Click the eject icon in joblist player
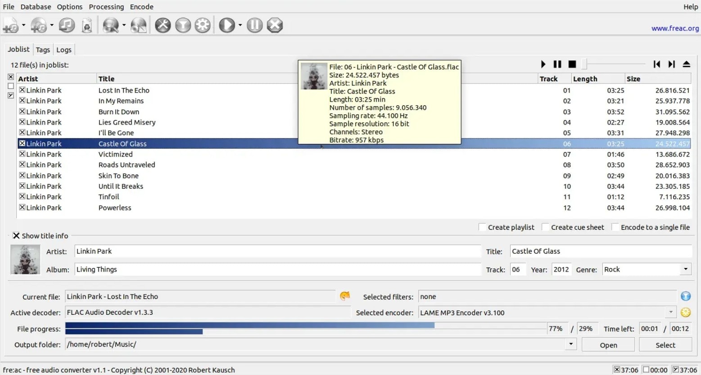 click(x=686, y=64)
